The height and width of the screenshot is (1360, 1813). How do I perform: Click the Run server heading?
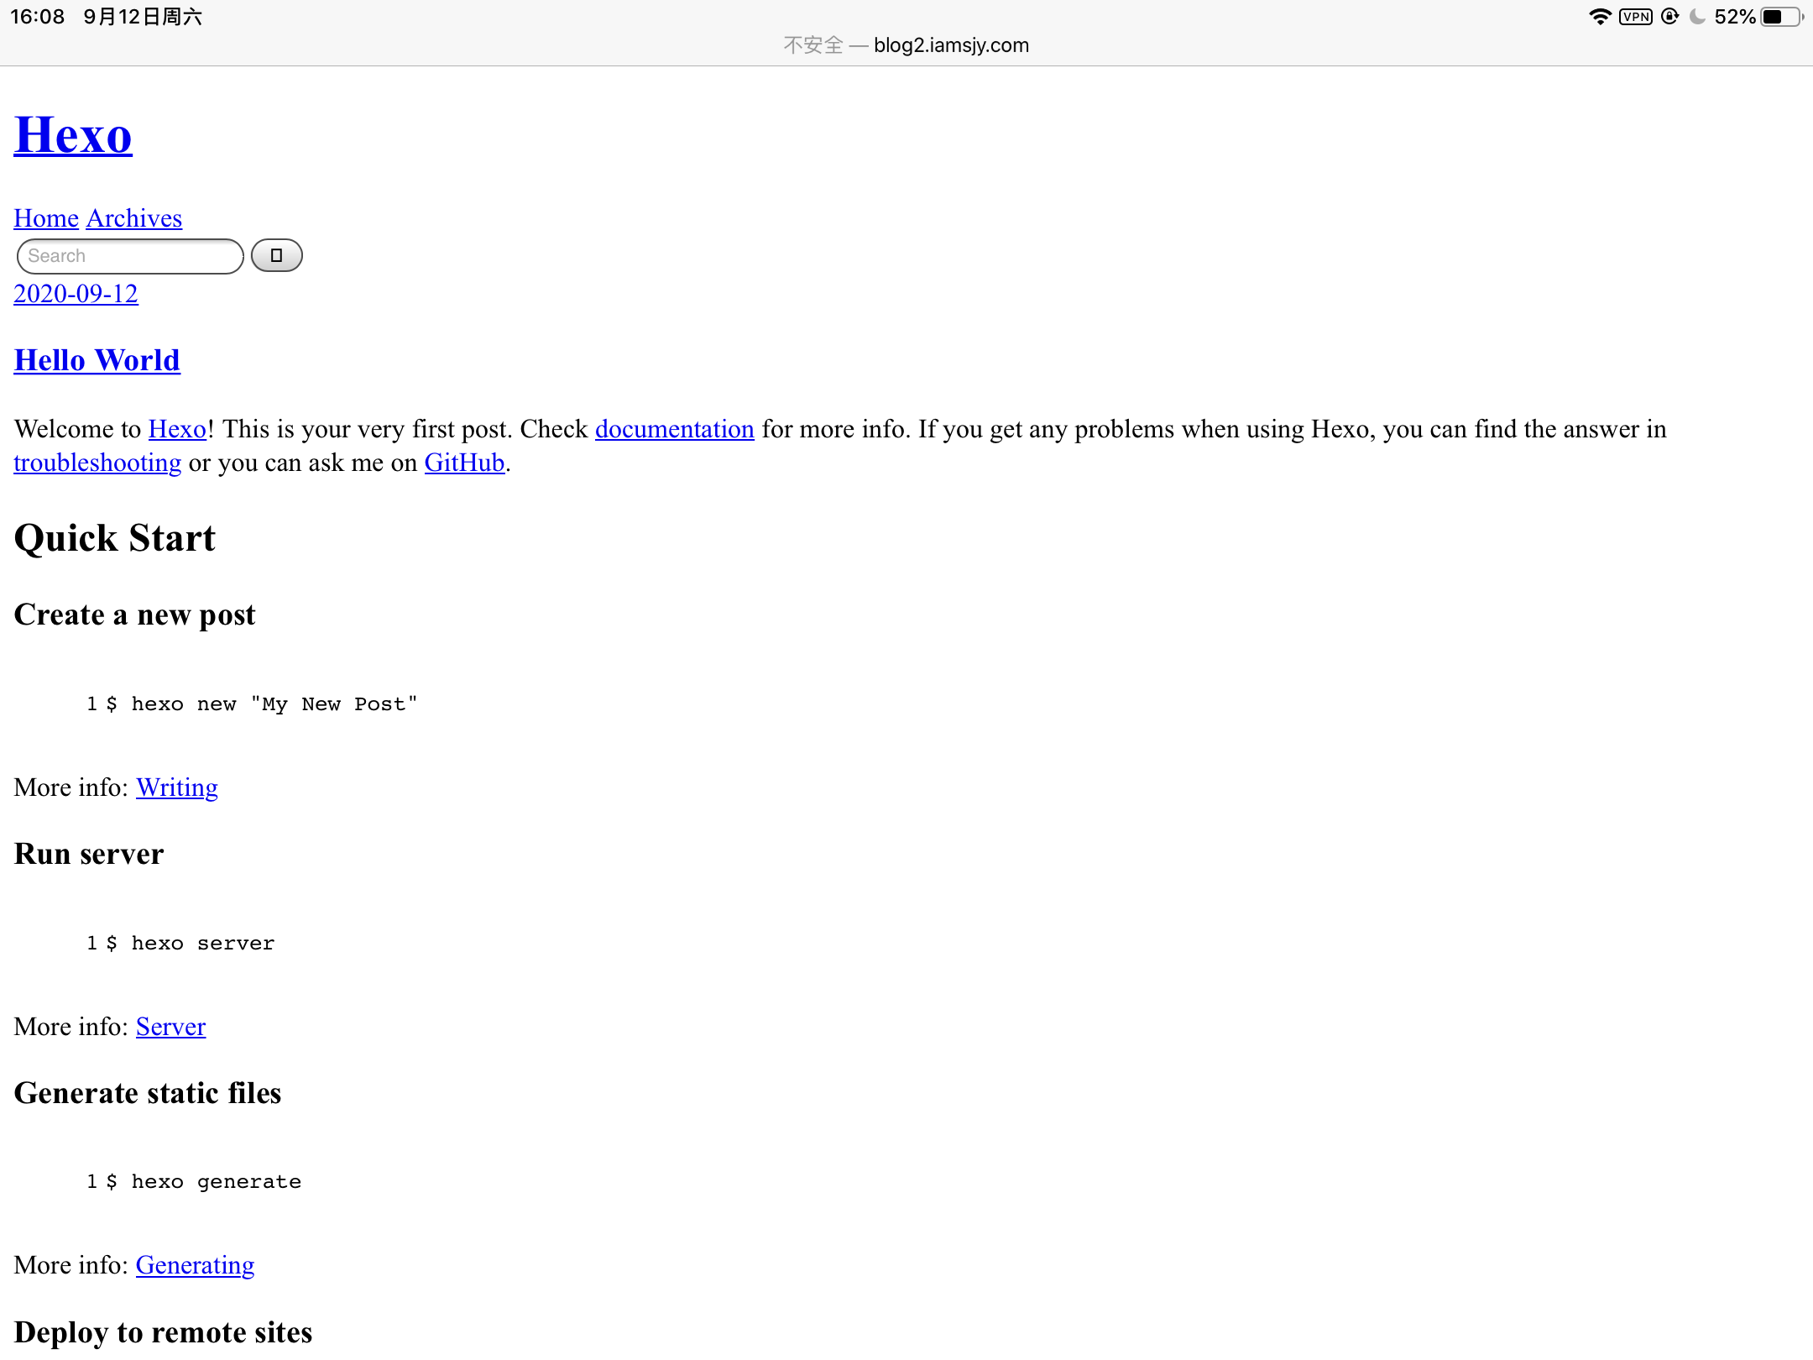89,854
